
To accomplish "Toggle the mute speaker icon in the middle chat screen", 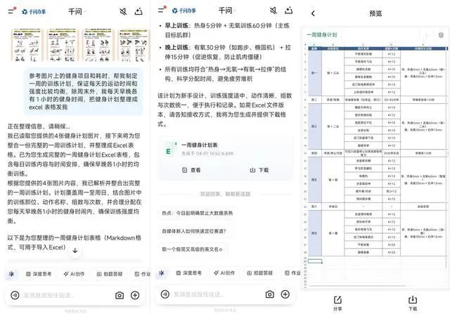I will (274, 11).
